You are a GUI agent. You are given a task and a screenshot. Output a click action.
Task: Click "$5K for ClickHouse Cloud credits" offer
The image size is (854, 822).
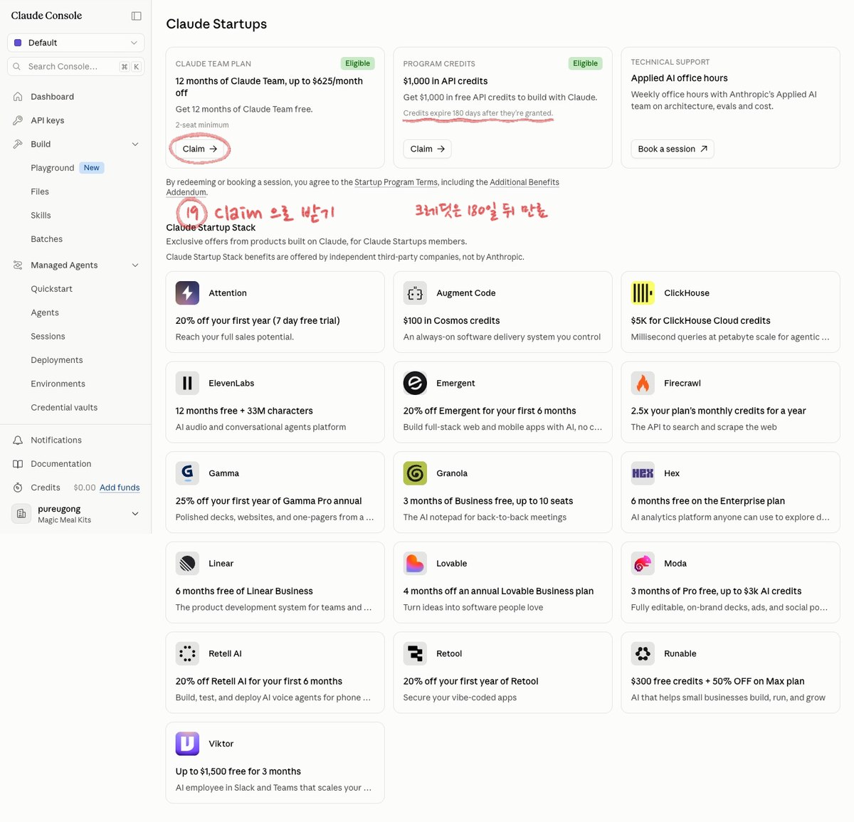700,321
